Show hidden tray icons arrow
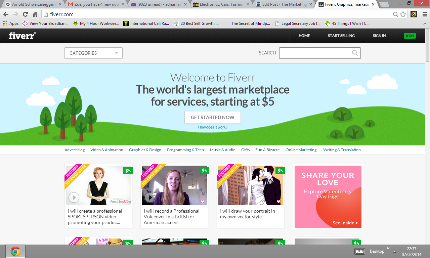Viewport: 430px width, 258px height. [x=395, y=252]
